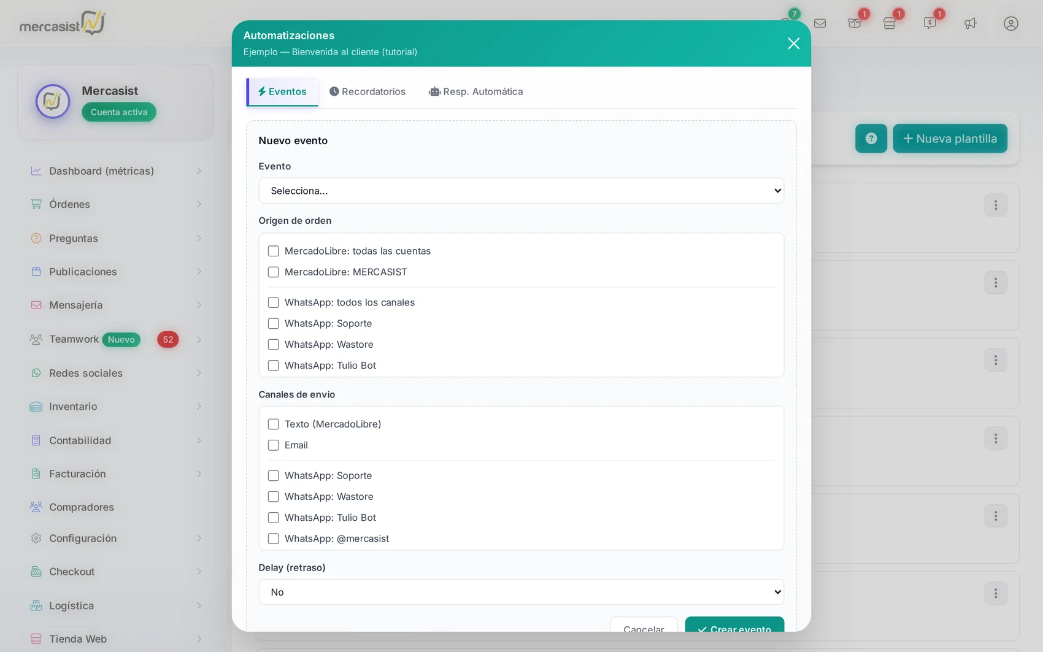Open the Evento Selecciona dropdown
1043x652 pixels.
[521, 191]
